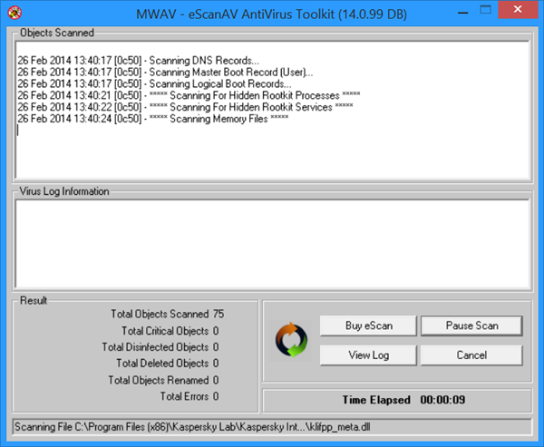Click the Virus Log Information group label
Image resolution: width=544 pixels, height=447 pixels.
[x=64, y=191]
